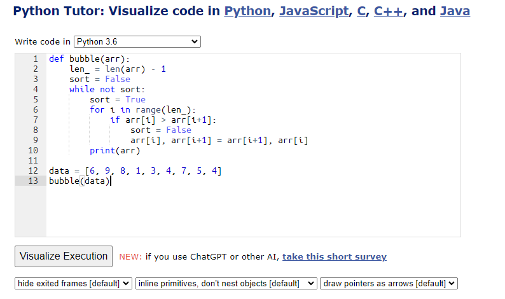Expand the 'draw pointers as arrows' dropdown
The height and width of the screenshot is (299, 505).
389,284
